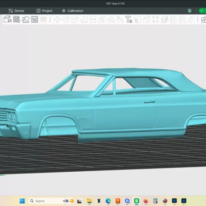Click the Auto orient icon
The height and width of the screenshot is (206, 206).
26,19
